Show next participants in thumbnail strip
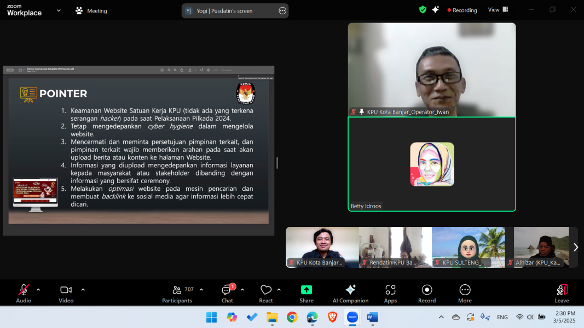This screenshot has height=328, width=584. tap(575, 247)
